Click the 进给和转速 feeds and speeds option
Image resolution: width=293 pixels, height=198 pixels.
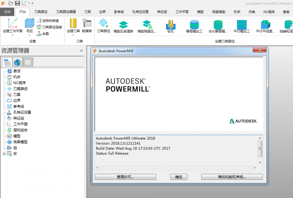click(51, 21)
